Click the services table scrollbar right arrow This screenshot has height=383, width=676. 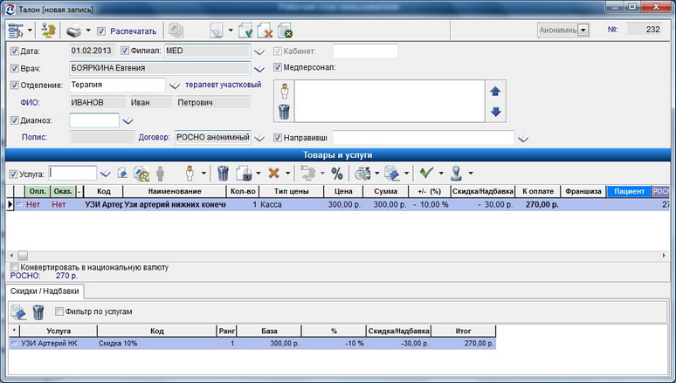click(x=664, y=256)
